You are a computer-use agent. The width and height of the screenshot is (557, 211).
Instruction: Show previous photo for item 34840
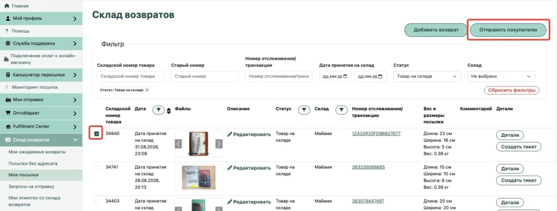click(x=178, y=144)
